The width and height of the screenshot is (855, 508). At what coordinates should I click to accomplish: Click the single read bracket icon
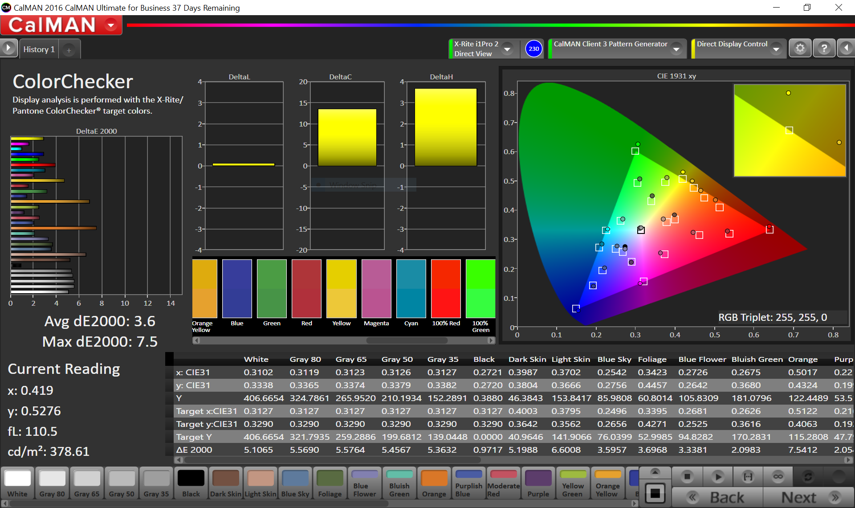point(748,477)
